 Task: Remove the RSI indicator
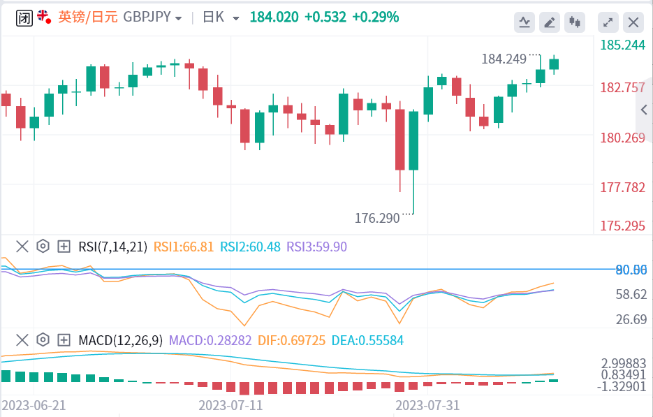(x=22, y=247)
